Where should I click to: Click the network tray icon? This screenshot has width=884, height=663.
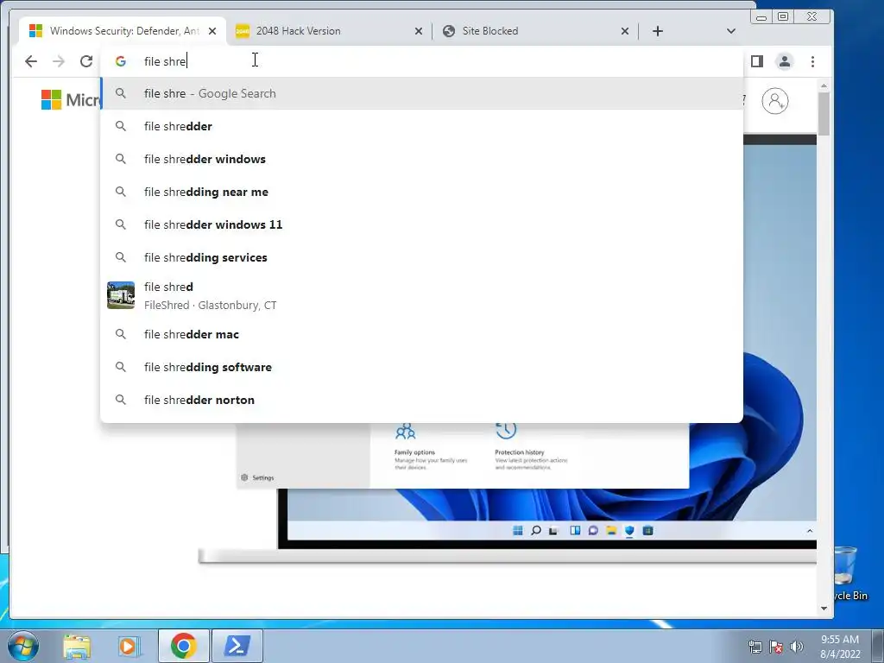(755, 647)
